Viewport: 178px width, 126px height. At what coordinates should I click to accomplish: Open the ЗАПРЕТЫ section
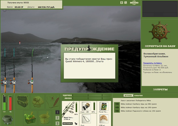[x=160, y=90]
